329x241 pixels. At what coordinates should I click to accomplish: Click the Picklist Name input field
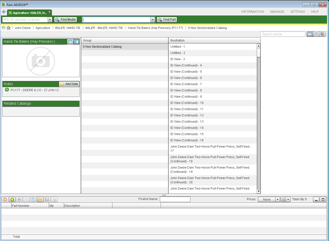175,199
